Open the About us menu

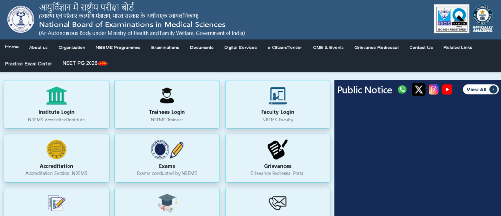coord(38,48)
